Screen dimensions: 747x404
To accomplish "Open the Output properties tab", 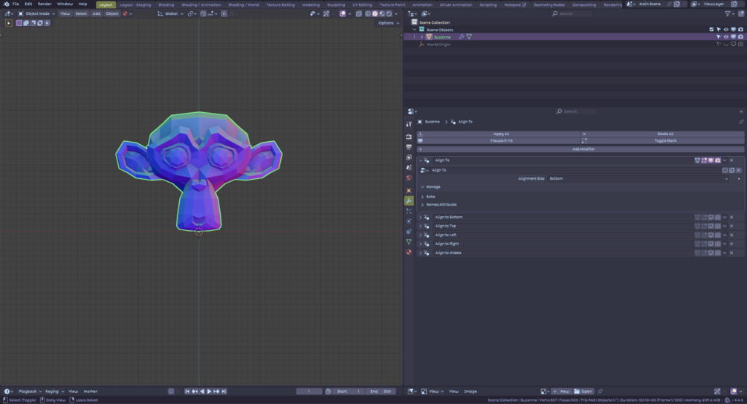I will (x=409, y=147).
